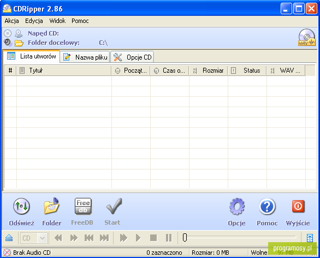Click the 0 zaznaczono status entry
The height and width of the screenshot is (258, 320).
click(x=164, y=253)
